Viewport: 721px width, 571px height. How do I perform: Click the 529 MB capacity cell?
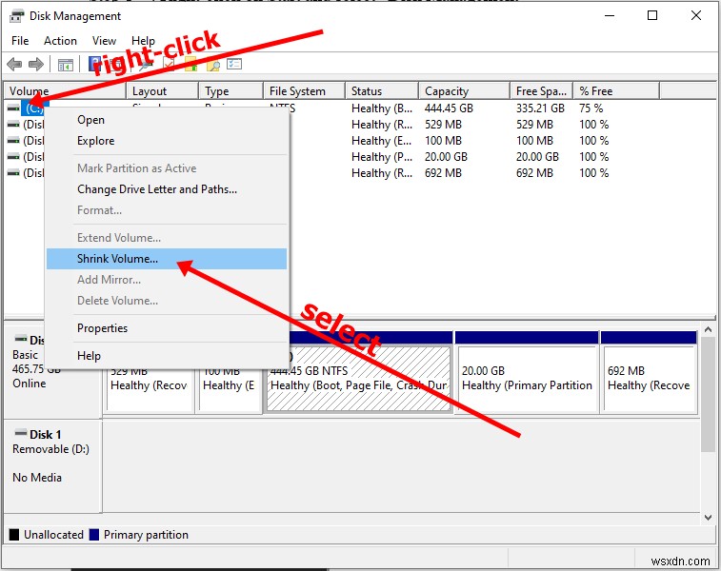point(443,125)
